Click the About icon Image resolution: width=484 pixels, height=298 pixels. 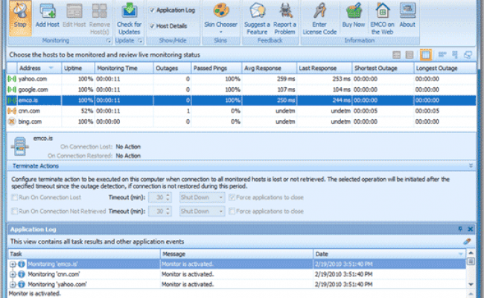coord(407,11)
